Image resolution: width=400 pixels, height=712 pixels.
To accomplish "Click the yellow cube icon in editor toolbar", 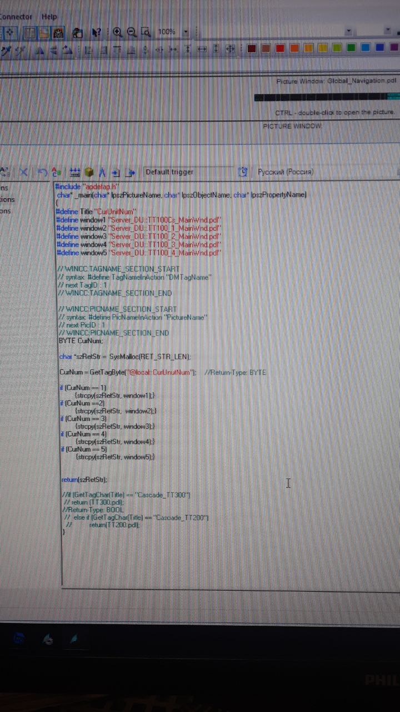I will tap(89, 172).
